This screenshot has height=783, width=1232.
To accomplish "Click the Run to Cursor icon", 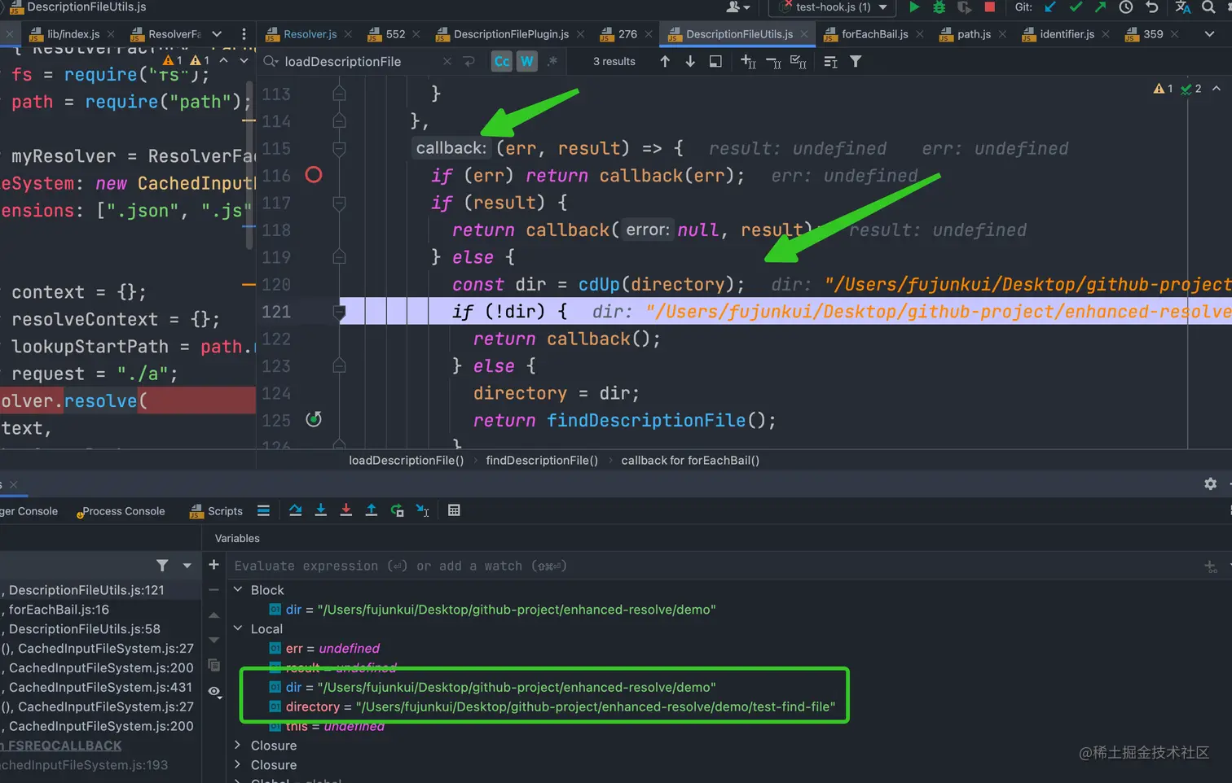I will 422,510.
